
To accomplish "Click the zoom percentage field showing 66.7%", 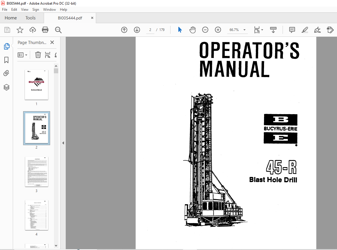I will point(234,30).
